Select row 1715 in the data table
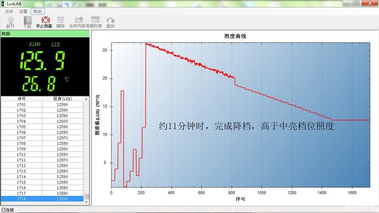The width and height of the screenshot is (379, 213). pyautogui.click(x=42, y=182)
